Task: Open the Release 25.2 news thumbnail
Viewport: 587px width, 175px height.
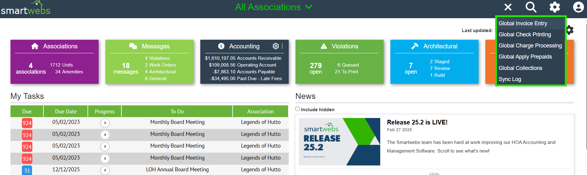Action: (339, 142)
